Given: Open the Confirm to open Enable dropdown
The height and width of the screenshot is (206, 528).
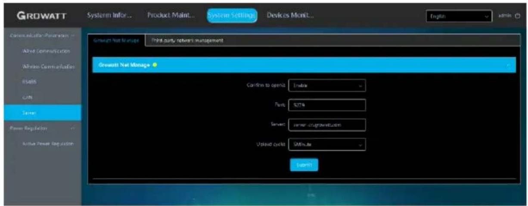Looking at the screenshot, I should coord(327,85).
